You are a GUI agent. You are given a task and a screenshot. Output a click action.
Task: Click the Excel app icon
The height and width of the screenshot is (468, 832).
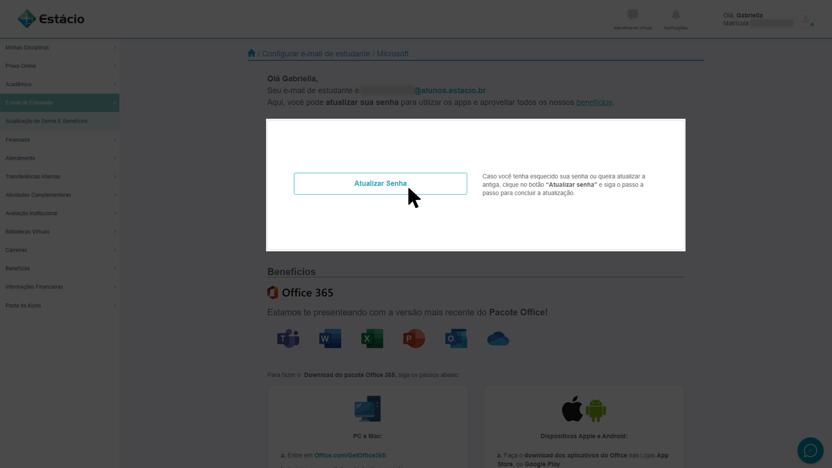372,338
